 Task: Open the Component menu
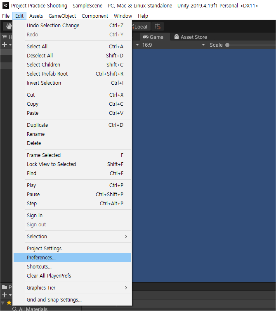click(x=95, y=16)
